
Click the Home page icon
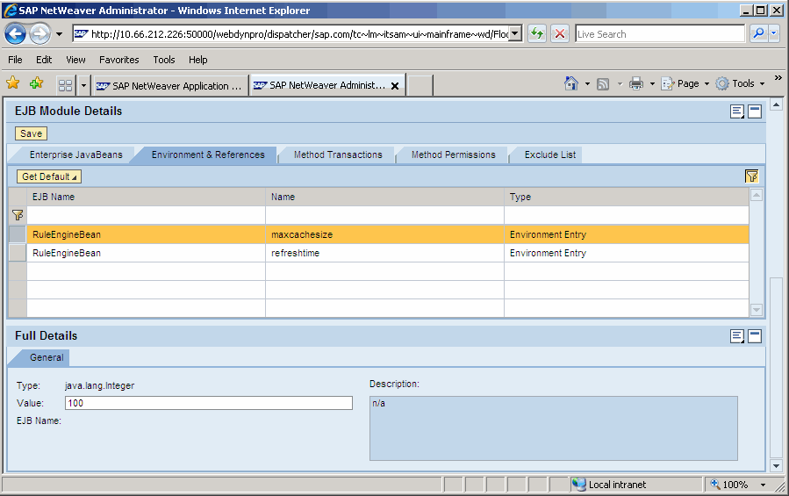pos(571,83)
